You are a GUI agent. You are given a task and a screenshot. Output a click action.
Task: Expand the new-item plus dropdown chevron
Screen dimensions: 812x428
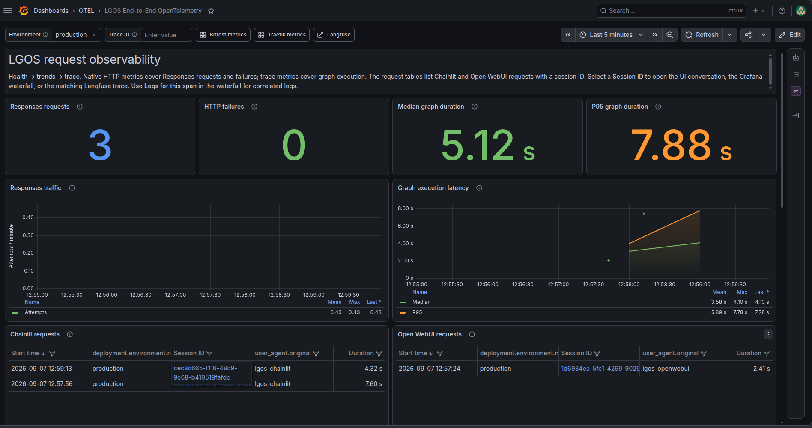763,11
